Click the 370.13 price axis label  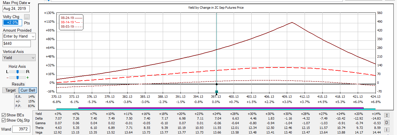tap(56, 97)
